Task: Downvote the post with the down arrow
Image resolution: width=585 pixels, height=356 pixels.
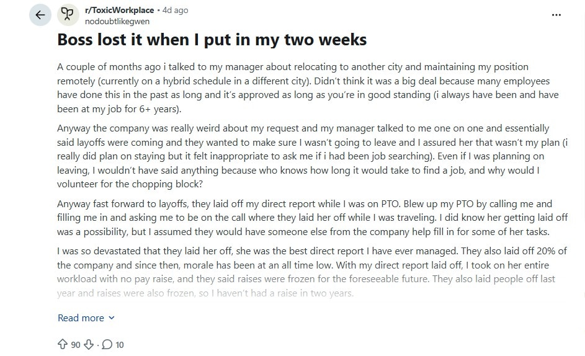Action: (x=89, y=344)
